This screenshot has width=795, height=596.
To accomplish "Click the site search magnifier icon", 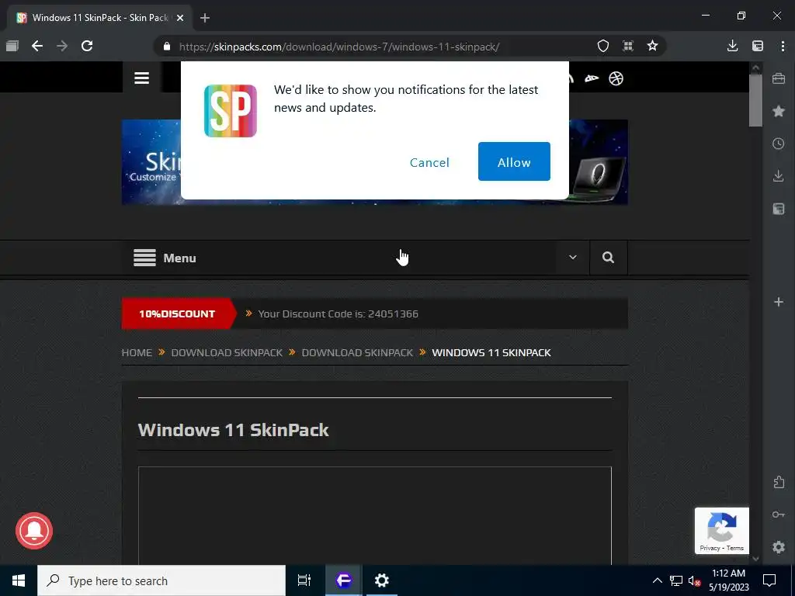I will (x=608, y=258).
